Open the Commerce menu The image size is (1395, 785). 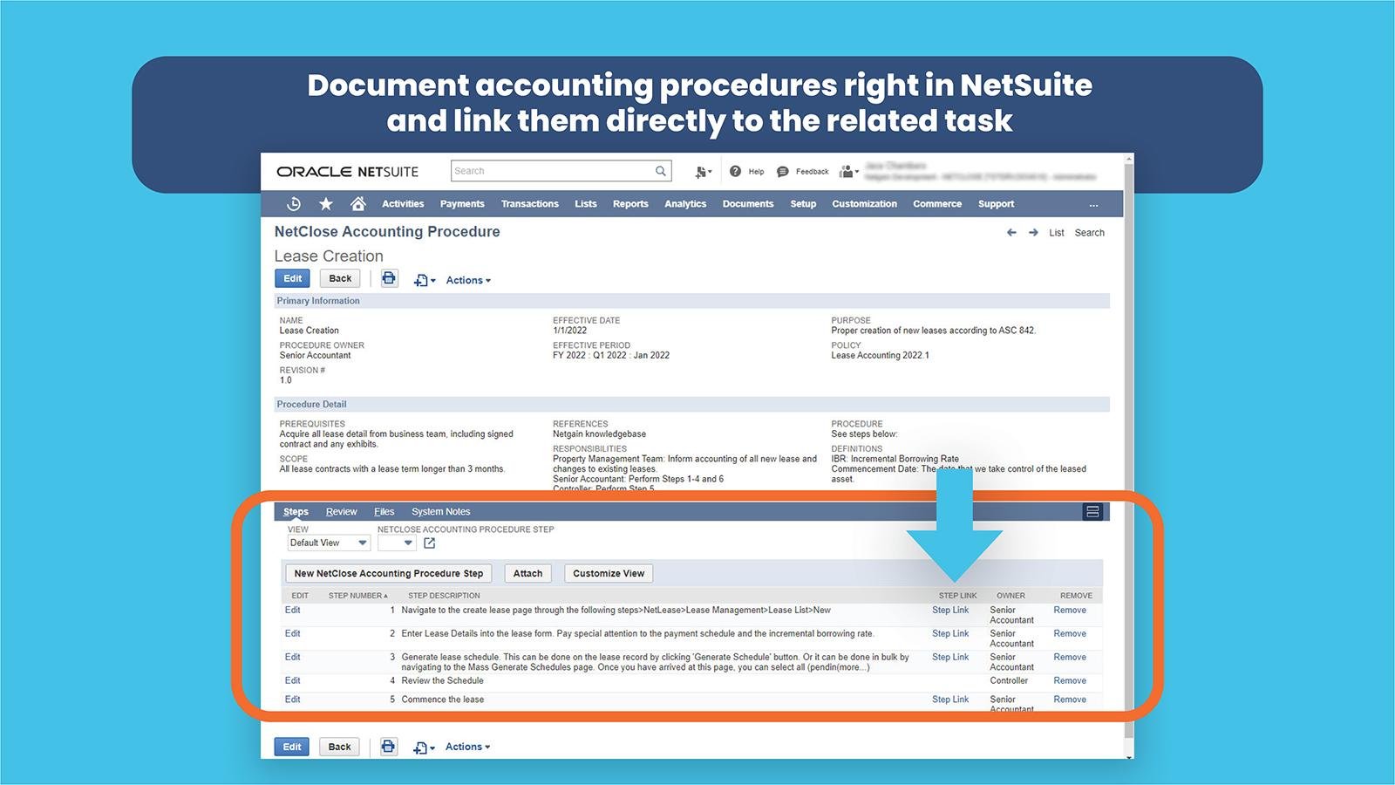pyautogui.click(x=937, y=204)
